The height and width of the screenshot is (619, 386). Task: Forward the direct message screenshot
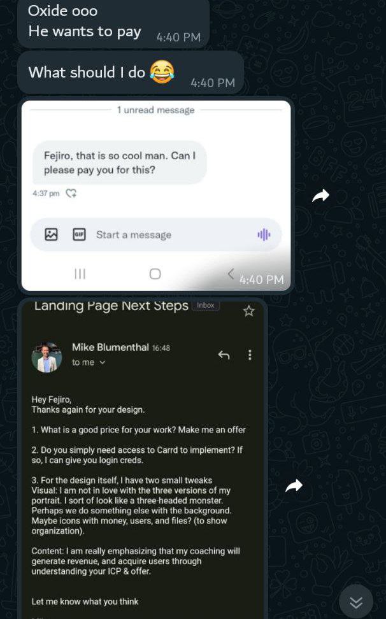(320, 196)
